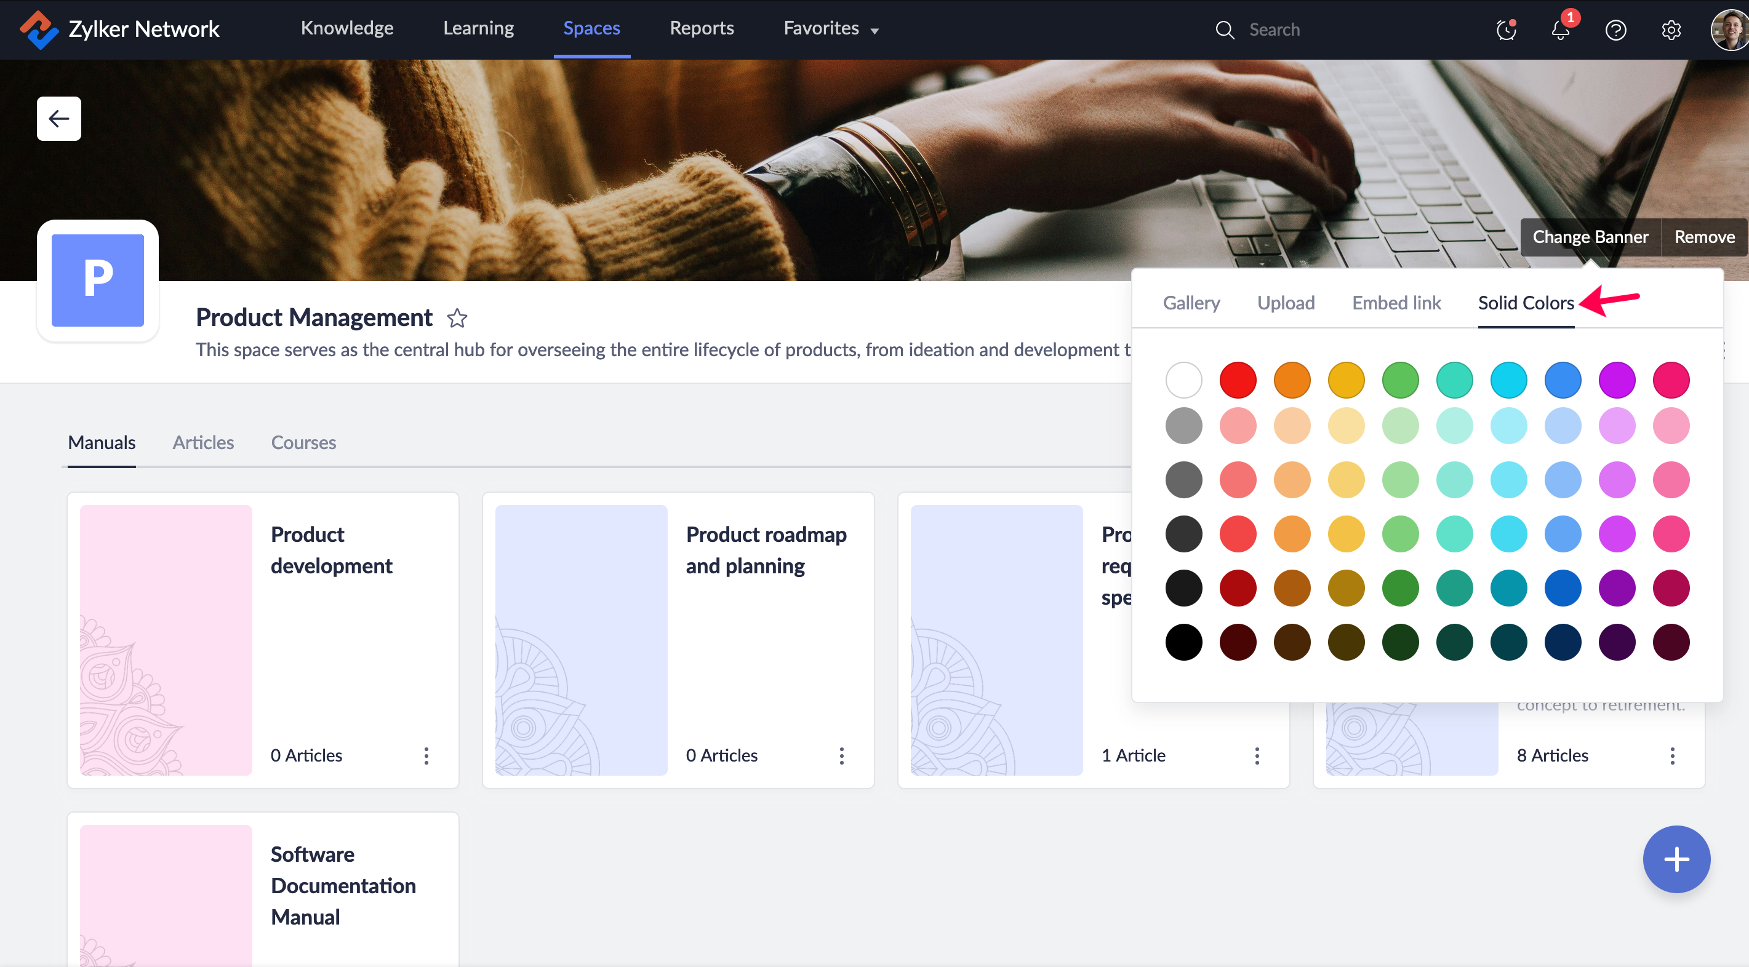Click the '8 Articles' count text
Screen dimensions: 1749x967
(1552, 755)
